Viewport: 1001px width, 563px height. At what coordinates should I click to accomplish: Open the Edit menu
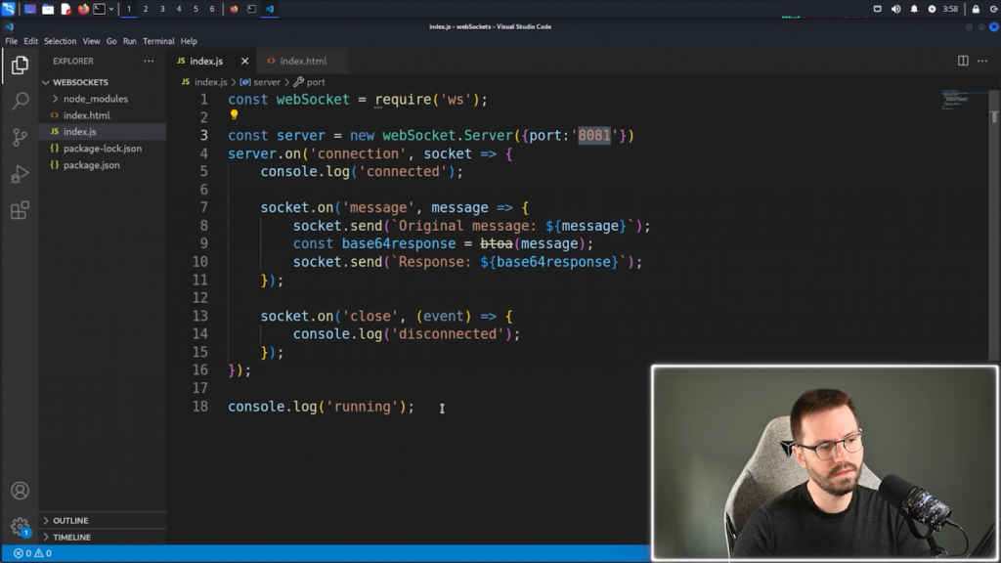click(30, 41)
